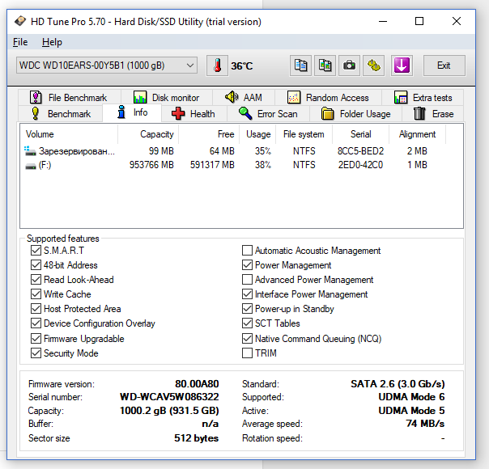Click the copy info to clipboard icon
This screenshot has width=489, height=469.
[301, 65]
